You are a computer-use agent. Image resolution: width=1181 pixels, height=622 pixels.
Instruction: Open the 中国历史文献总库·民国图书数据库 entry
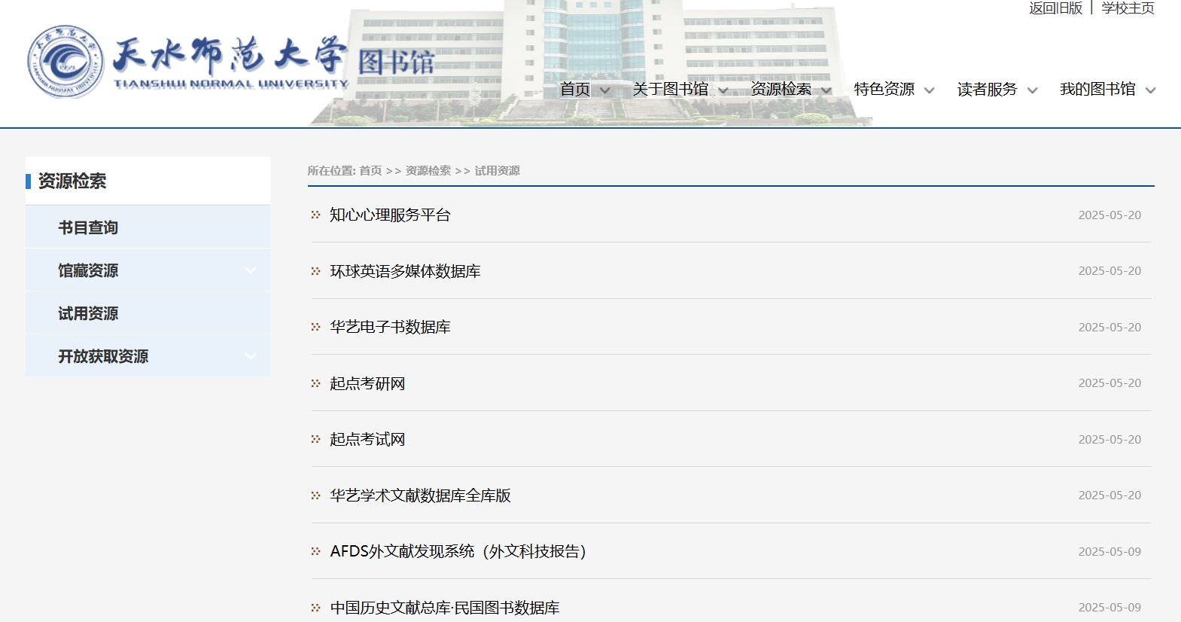pos(445,608)
